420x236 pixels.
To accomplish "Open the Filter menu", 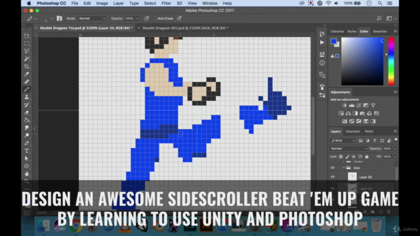I will pos(166,3).
